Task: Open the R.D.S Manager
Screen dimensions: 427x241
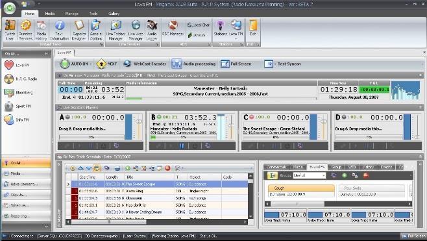Action: 173,29
